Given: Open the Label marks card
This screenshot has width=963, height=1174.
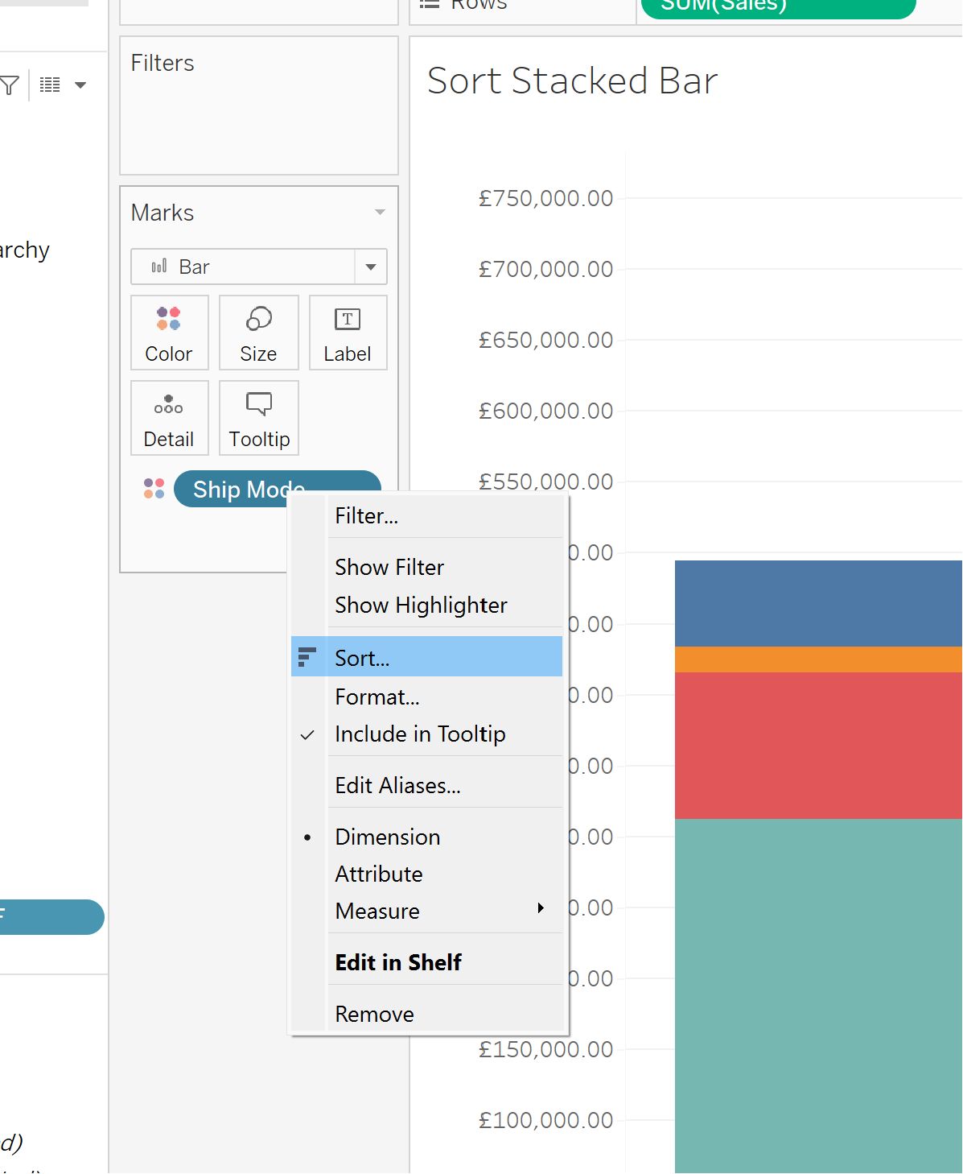Looking at the screenshot, I should click(x=348, y=333).
